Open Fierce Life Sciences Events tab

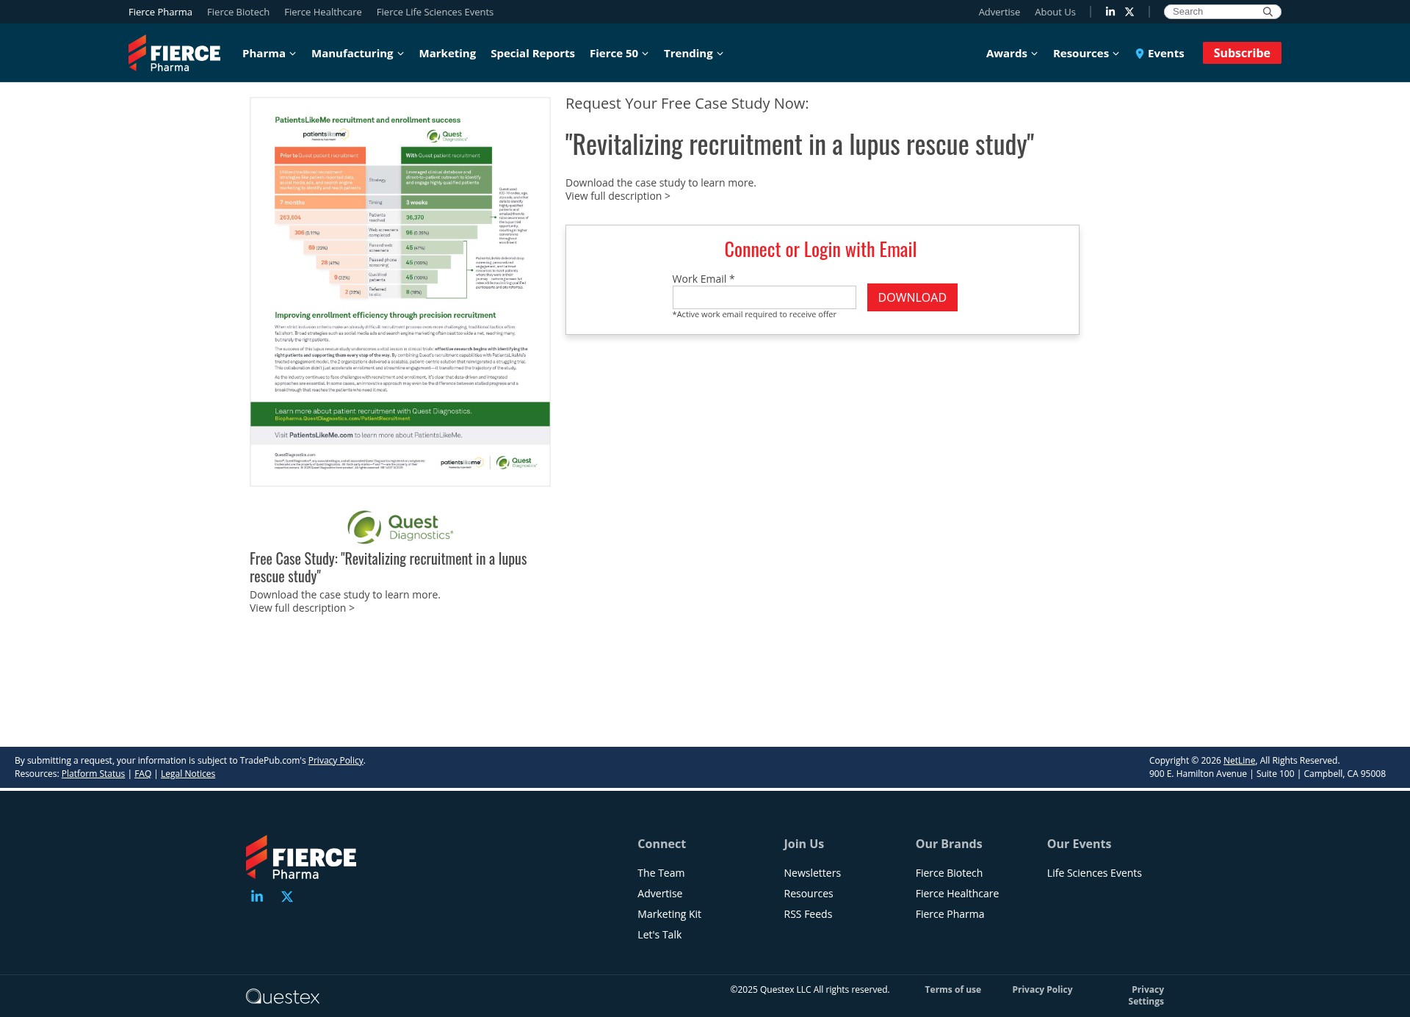[435, 12]
